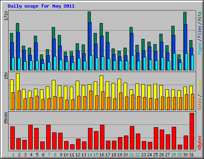Click day label "8" on the x-axis

click(55, 155)
